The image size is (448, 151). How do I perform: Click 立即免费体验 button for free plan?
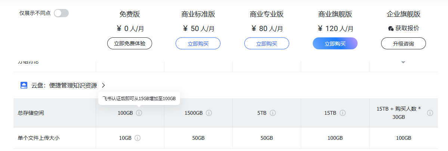(130, 43)
